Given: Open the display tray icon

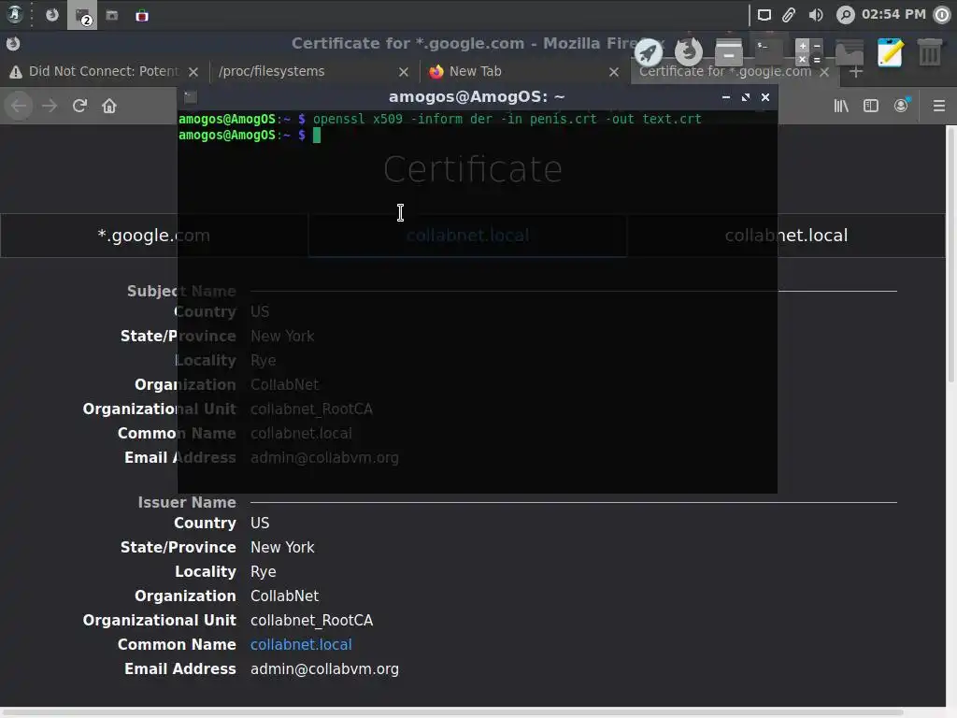Looking at the screenshot, I should click(764, 15).
